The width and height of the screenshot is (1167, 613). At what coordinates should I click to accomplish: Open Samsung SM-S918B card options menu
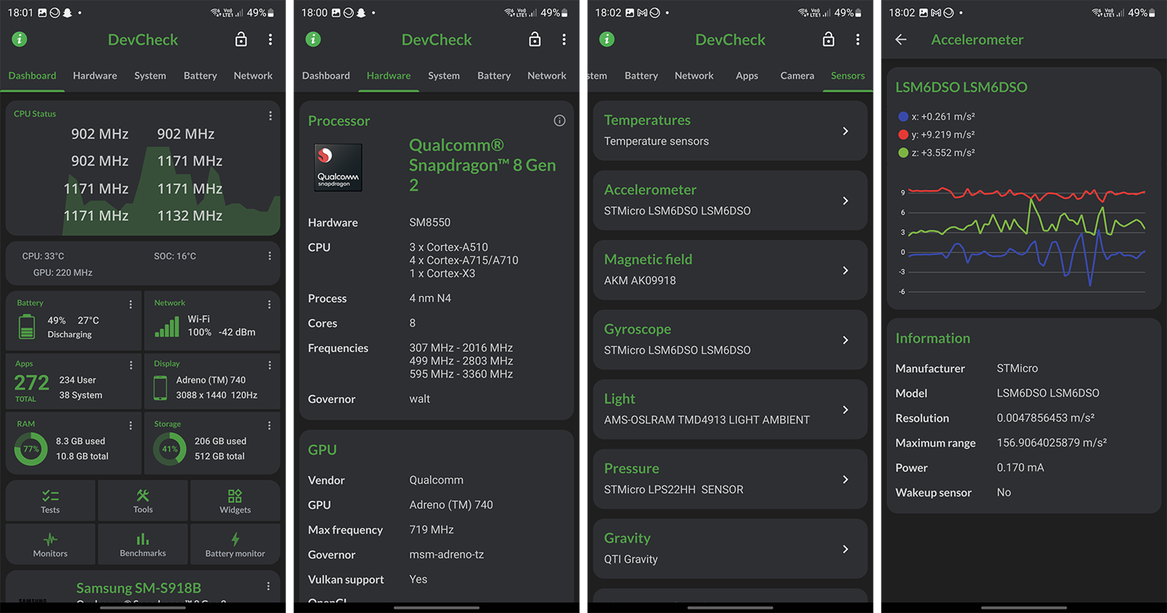(x=268, y=586)
